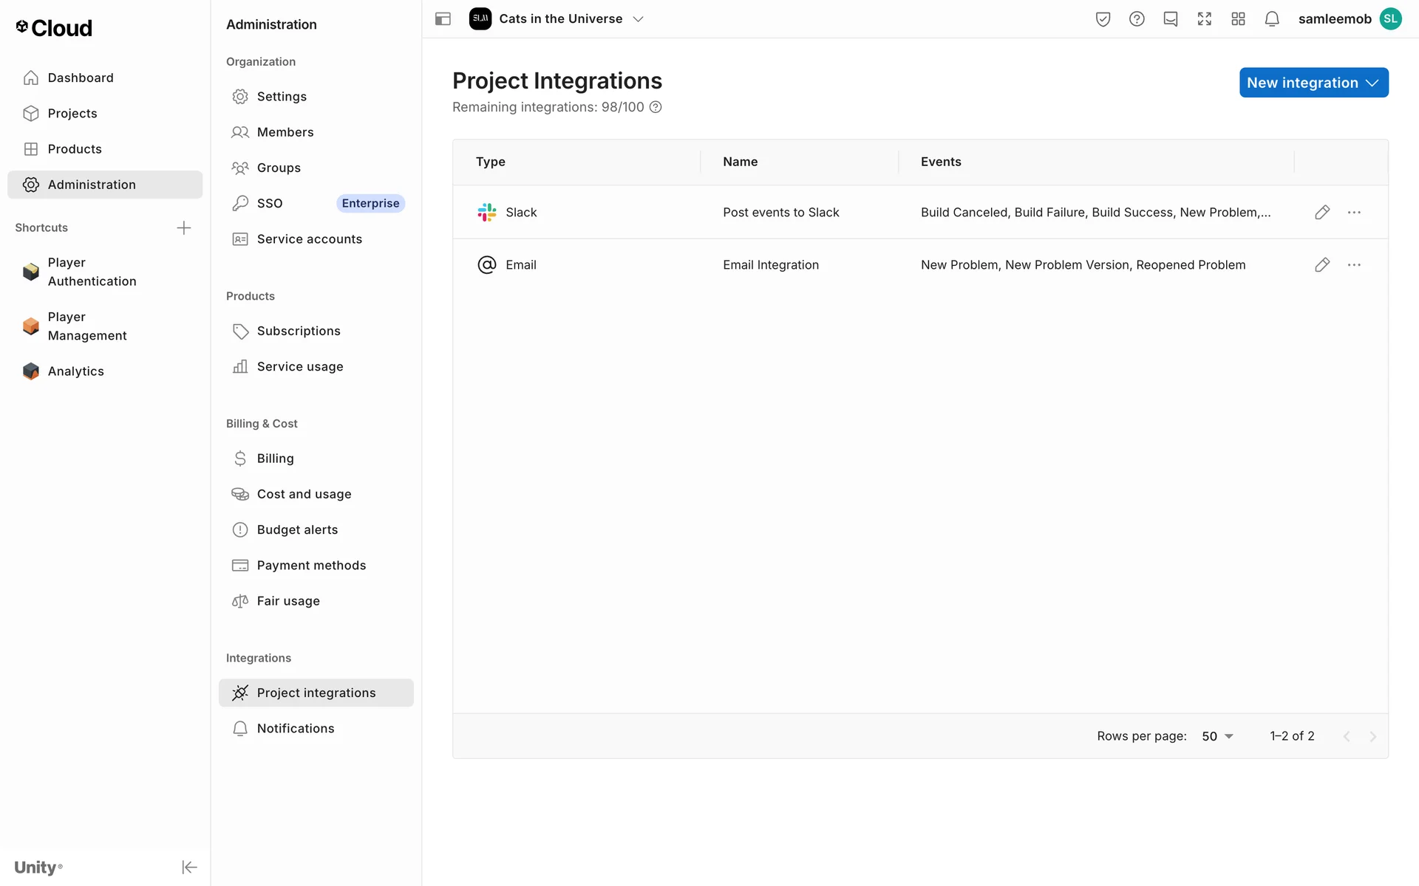This screenshot has width=1419, height=886.
Task: Click the fullscreen expand icon in the top bar
Action: point(1204,19)
